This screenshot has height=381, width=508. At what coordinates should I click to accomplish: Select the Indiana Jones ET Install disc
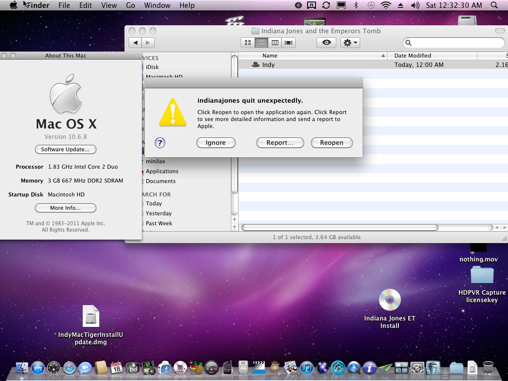(x=390, y=300)
